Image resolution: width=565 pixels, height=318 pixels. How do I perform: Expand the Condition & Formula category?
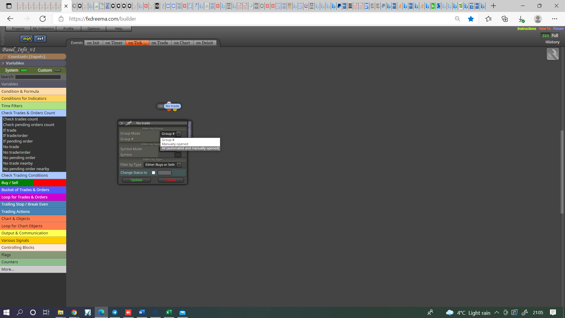33,92
